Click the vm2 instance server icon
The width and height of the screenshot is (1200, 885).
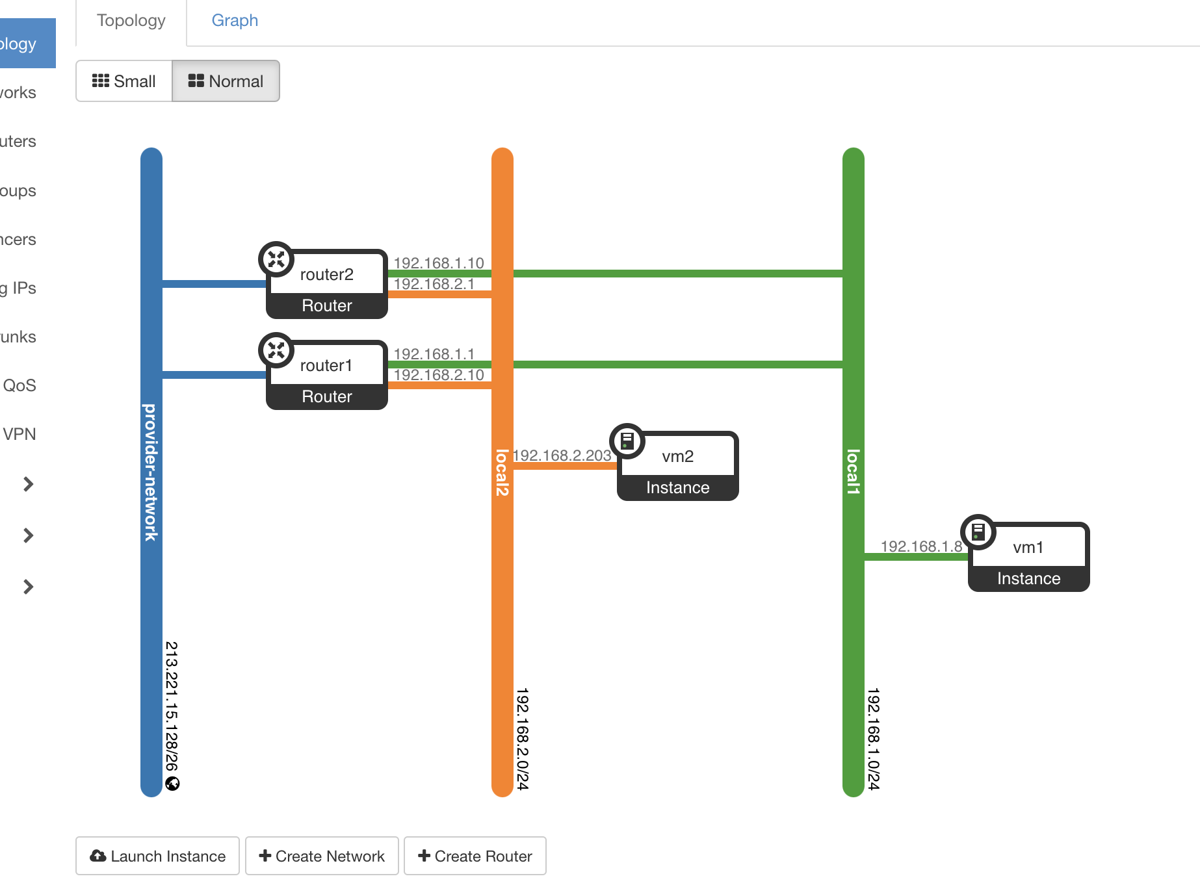click(x=627, y=441)
